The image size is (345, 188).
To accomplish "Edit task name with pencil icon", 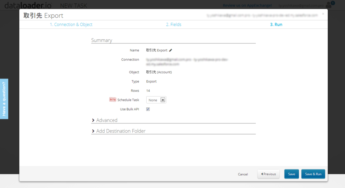I will click(x=170, y=50).
